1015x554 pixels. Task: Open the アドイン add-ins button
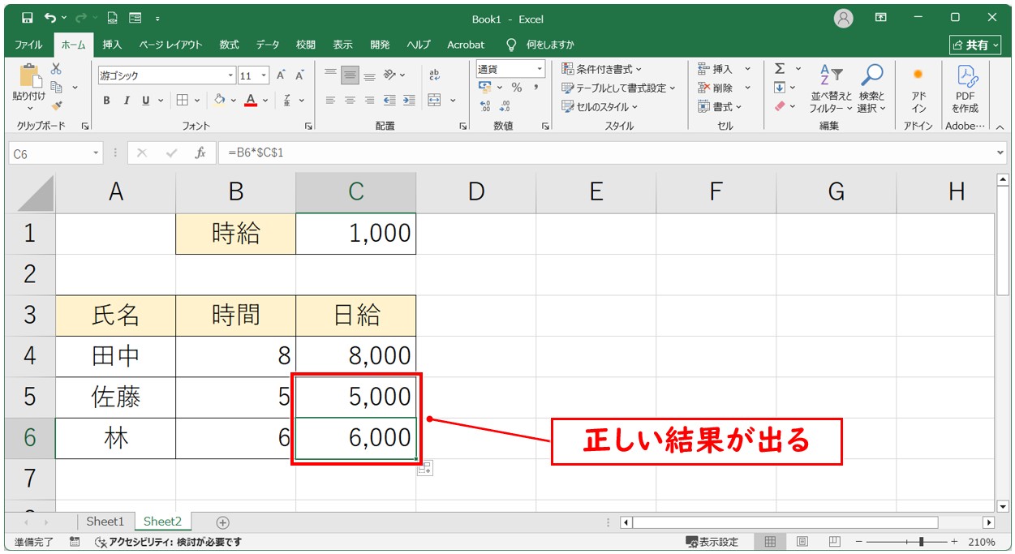coord(918,88)
